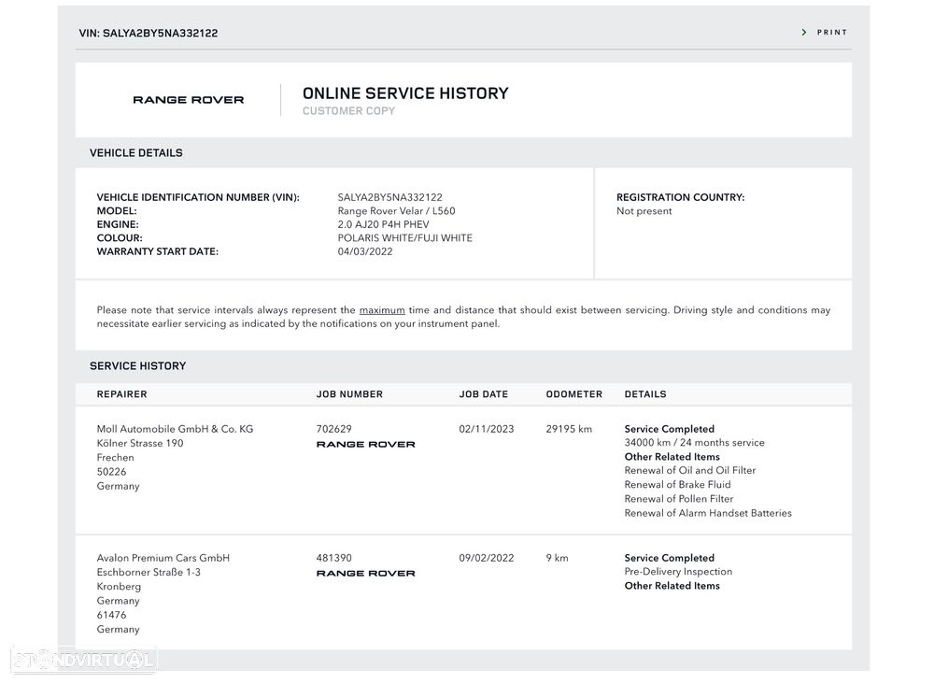Click the Avalon Premium Cars GmbH repairer name

click(x=163, y=559)
